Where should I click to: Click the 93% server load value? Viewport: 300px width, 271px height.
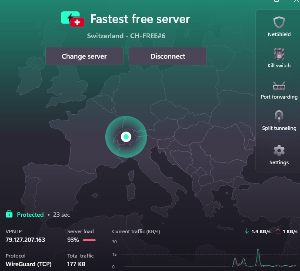73,240
